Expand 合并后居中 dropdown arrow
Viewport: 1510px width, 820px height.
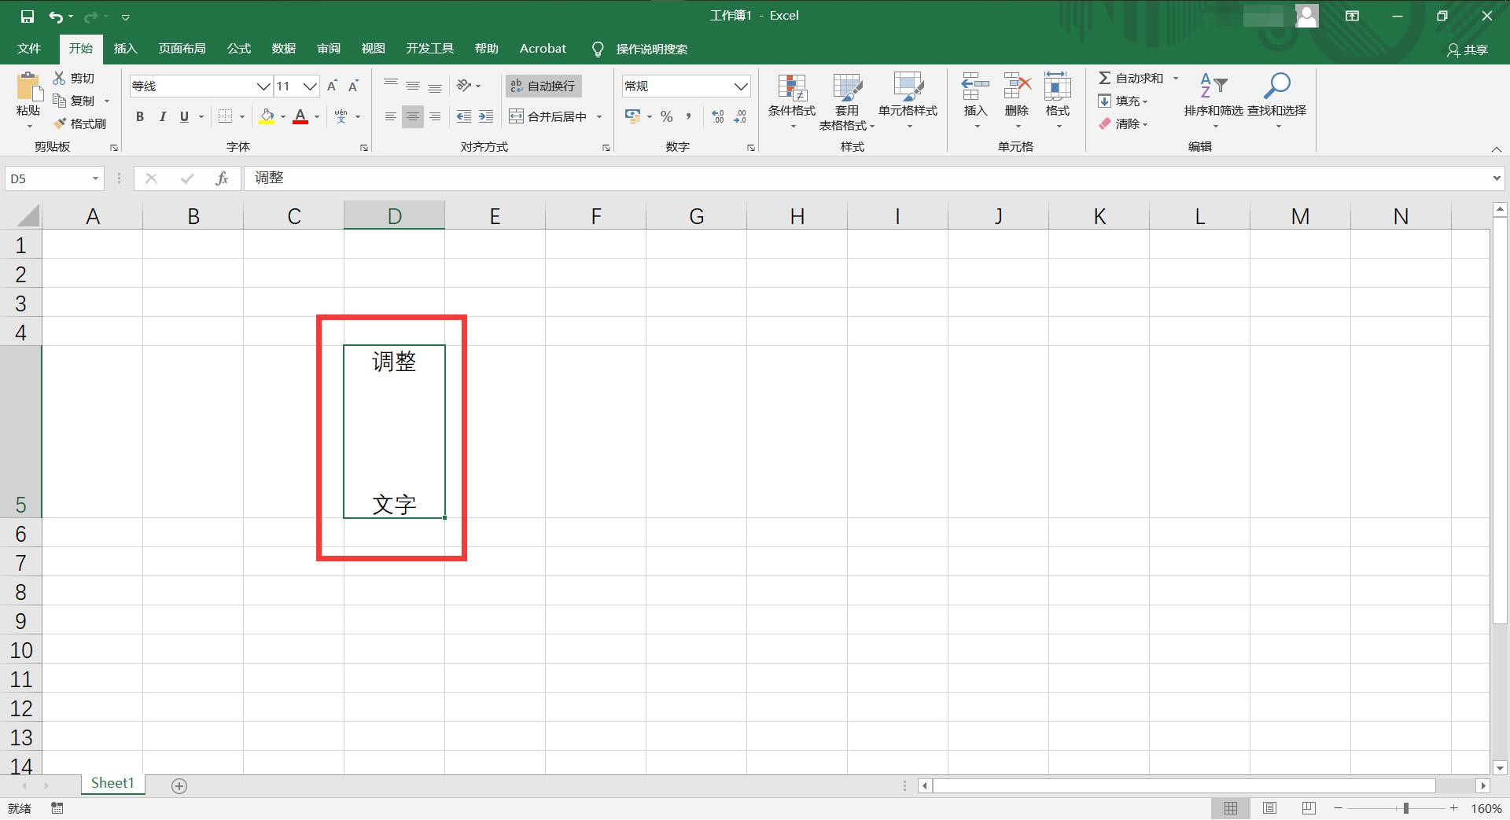pos(599,116)
